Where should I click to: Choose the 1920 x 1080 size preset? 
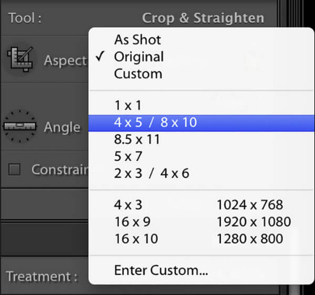254,222
